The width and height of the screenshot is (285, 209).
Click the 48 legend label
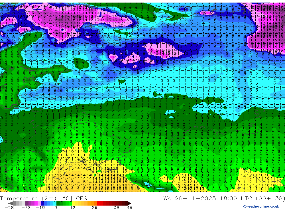tap(130, 208)
